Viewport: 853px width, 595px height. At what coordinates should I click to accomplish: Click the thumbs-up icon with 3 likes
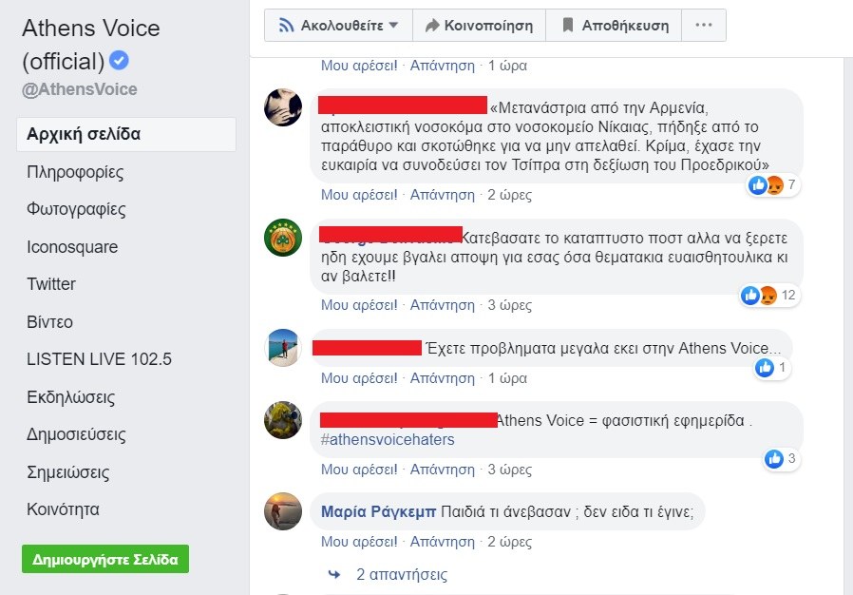point(773,459)
